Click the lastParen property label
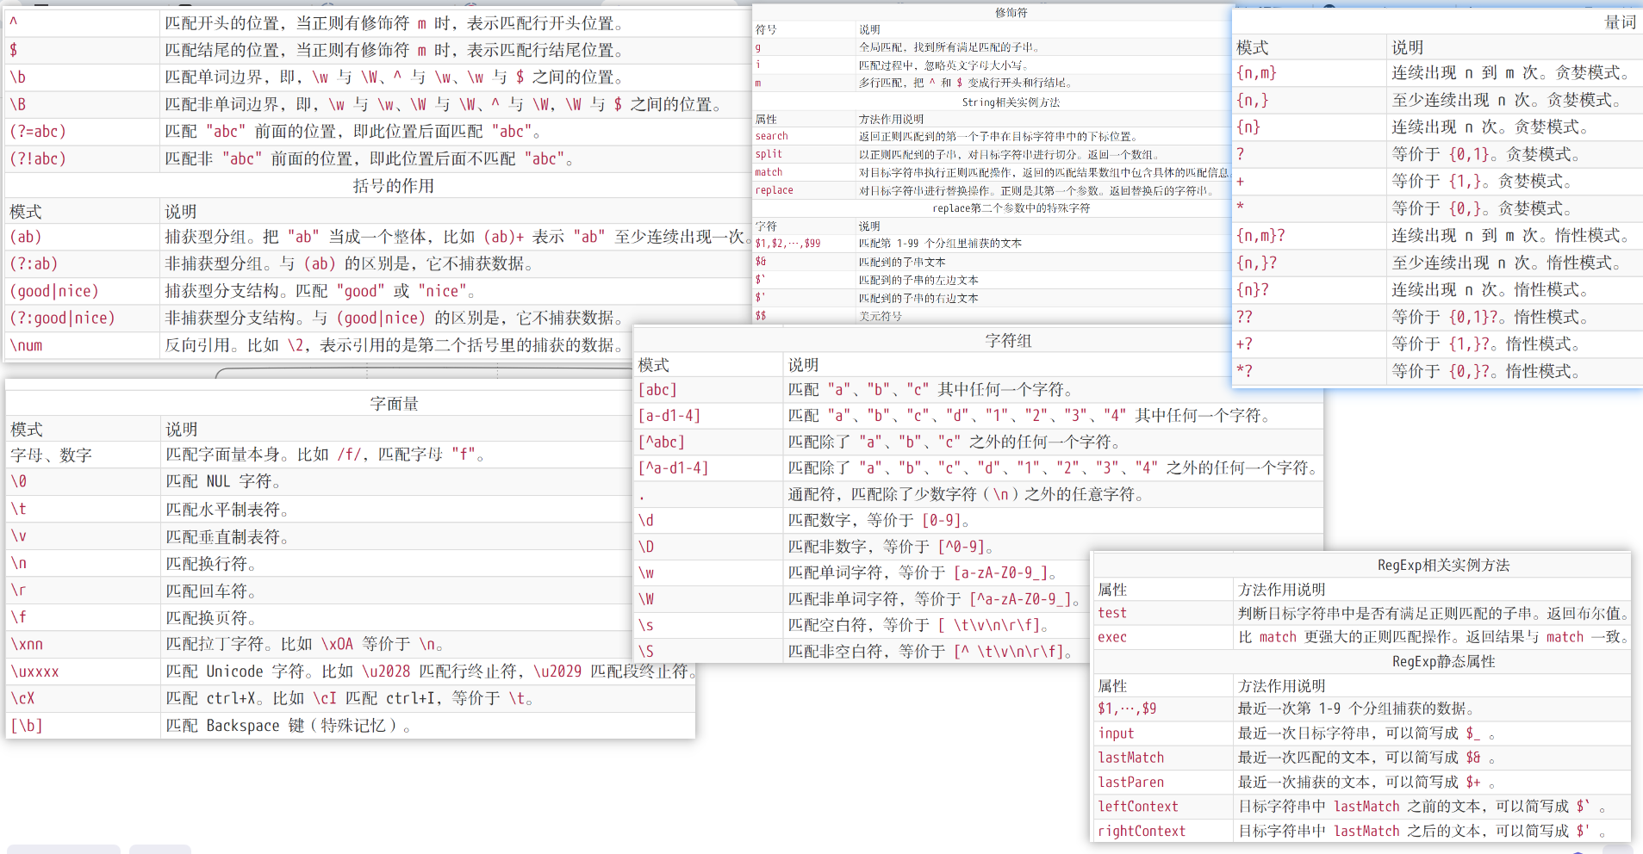1643x854 pixels. point(1130,783)
